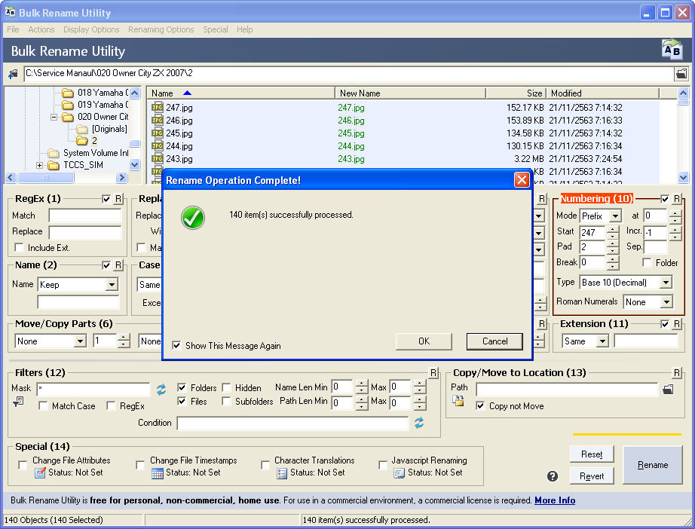695x529 pixels.
Task: Click the R reset button for Numbering (10)
Action: coord(676,199)
